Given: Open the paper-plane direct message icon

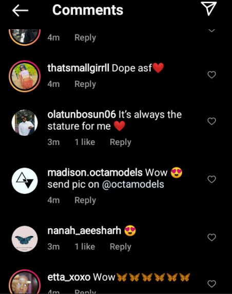Looking at the screenshot, I should coord(209,8).
